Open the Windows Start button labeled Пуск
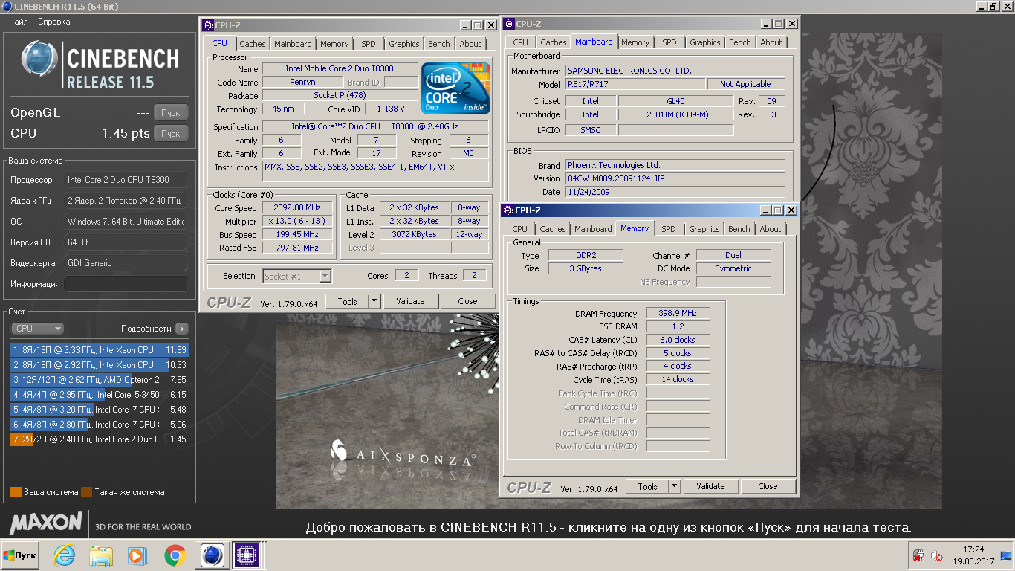This screenshot has width=1015, height=571. [x=20, y=555]
